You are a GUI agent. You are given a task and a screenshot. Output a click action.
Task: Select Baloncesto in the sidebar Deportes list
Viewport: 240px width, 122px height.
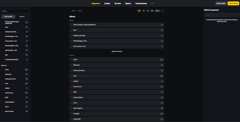tap(15, 74)
